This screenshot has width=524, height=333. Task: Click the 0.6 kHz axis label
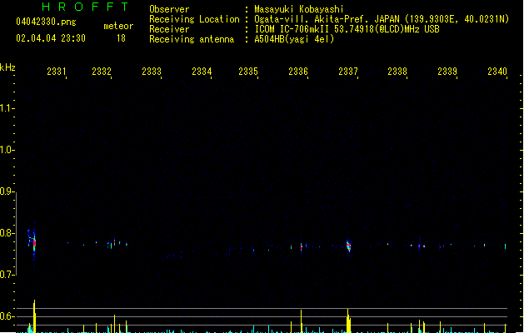pos(7,316)
